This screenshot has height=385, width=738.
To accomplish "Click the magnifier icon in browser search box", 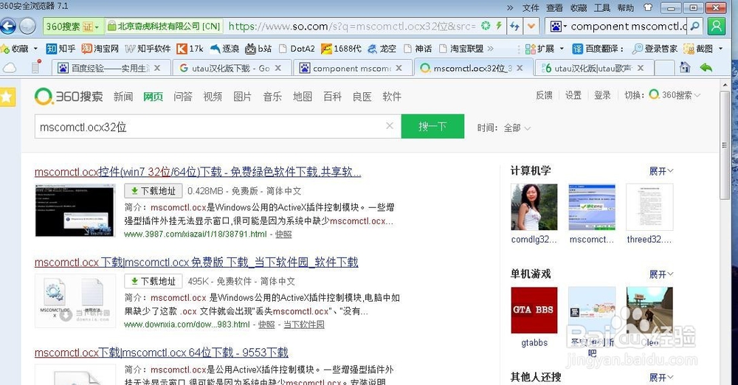I will (x=694, y=27).
